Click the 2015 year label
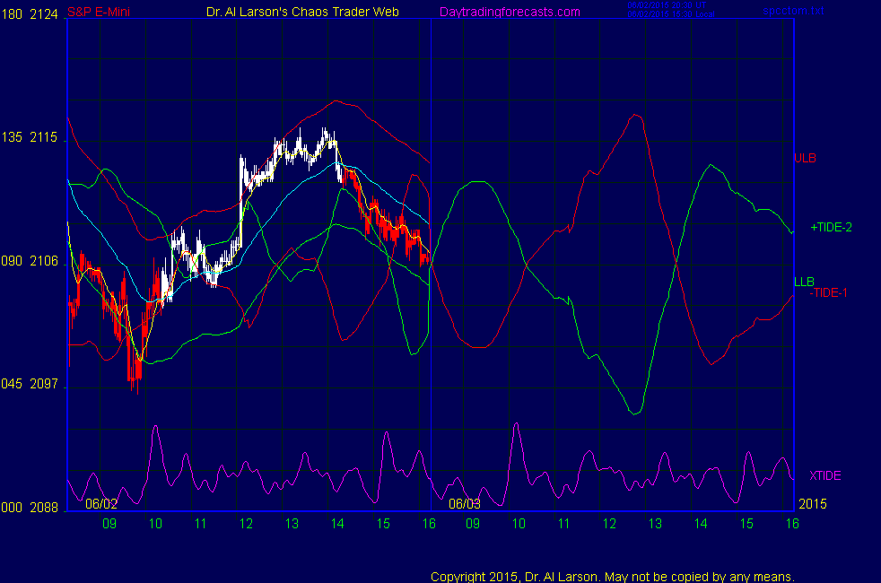The image size is (881, 583). 813,504
